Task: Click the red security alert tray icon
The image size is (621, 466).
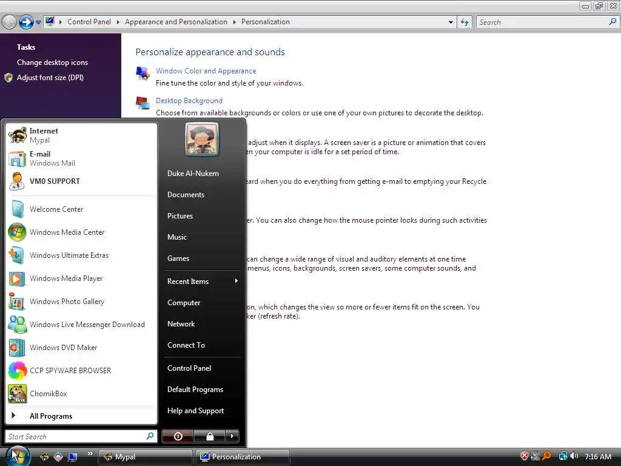Action: click(525, 456)
